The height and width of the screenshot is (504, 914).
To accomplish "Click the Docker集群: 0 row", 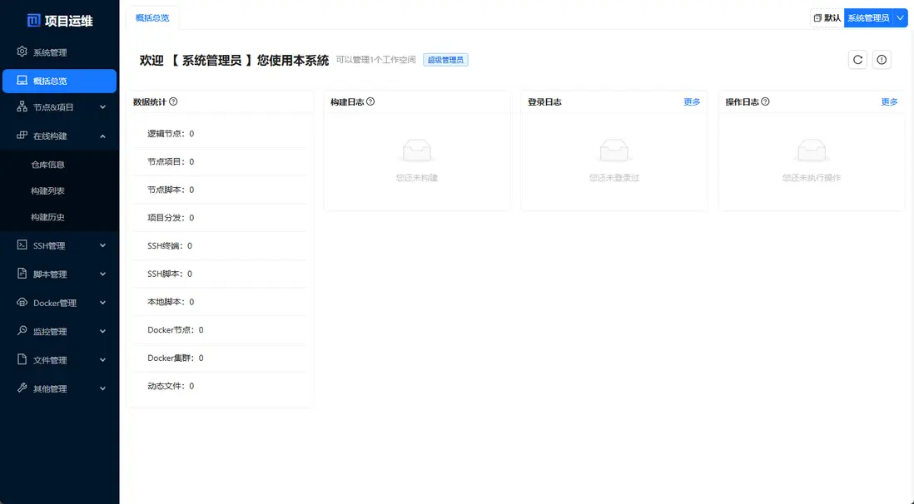I will point(220,358).
